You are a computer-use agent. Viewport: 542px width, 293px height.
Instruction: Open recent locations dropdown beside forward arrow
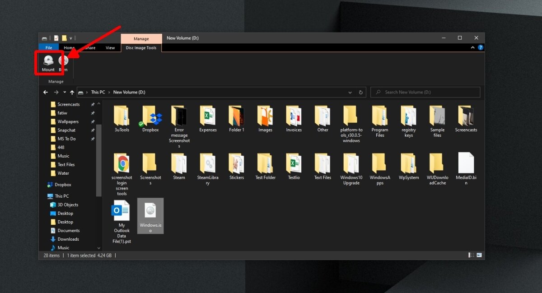point(65,92)
